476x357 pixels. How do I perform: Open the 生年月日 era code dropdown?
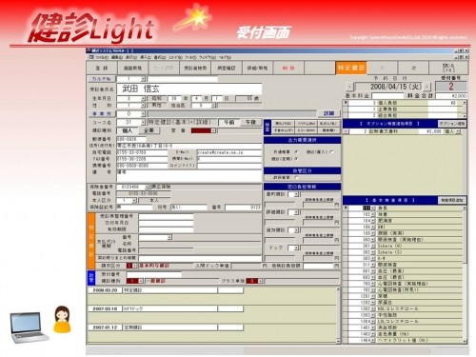[x=143, y=98]
